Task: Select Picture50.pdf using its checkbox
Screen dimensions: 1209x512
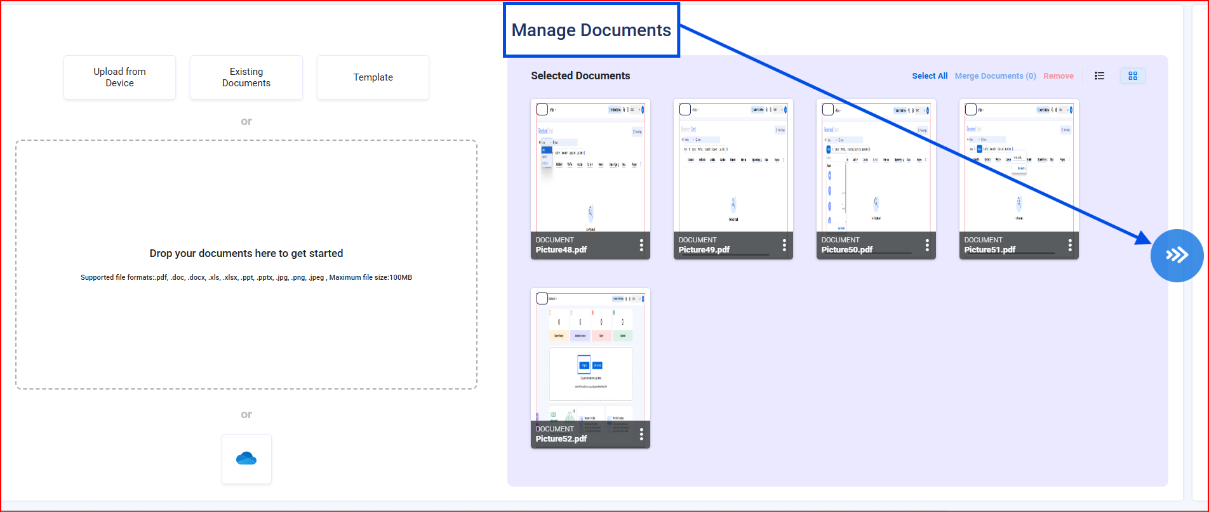Action: click(828, 110)
